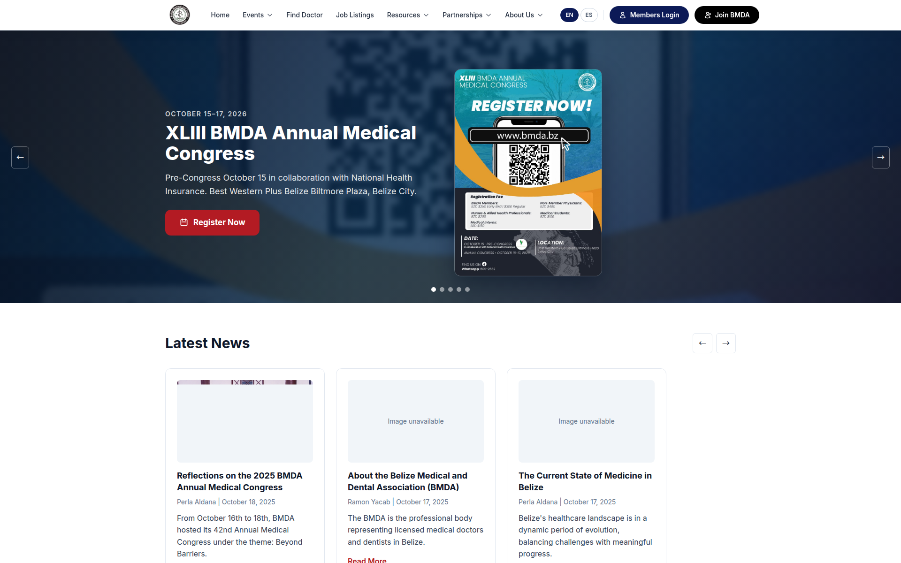Image resolution: width=901 pixels, height=563 pixels.
Task: Click the Latest News heading
Action: (x=207, y=343)
